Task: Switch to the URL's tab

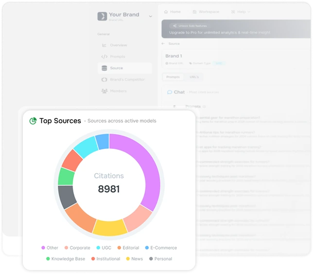Action: pyautogui.click(x=194, y=77)
